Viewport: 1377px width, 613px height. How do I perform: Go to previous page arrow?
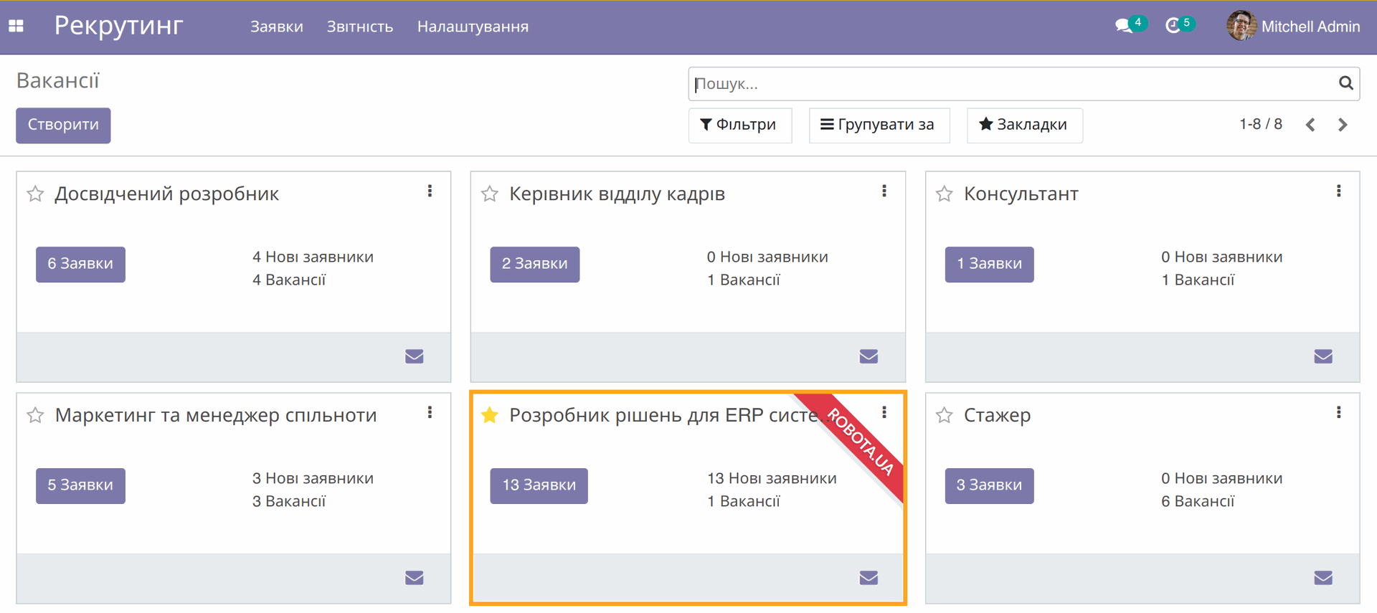(1310, 125)
